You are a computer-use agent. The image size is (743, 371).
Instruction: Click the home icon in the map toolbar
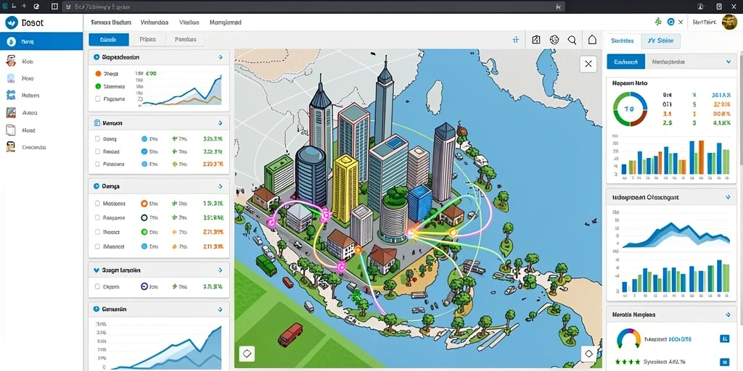[592, 41]
